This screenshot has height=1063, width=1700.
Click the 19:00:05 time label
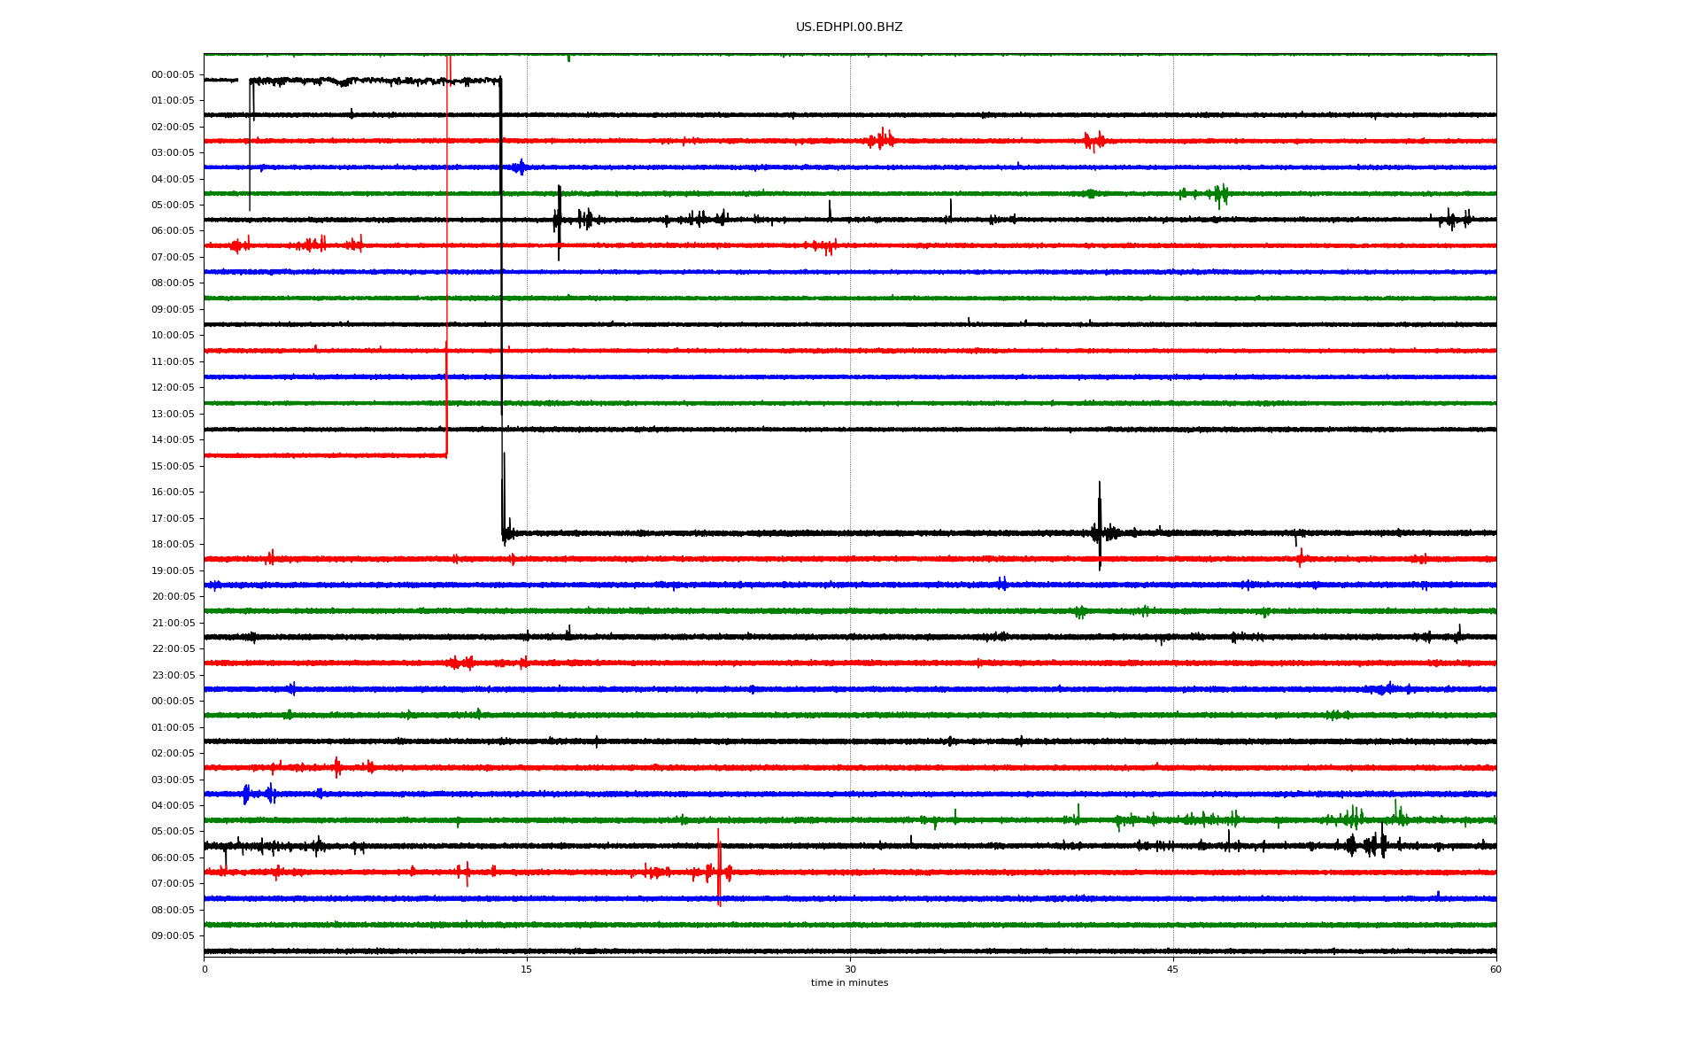pyautogui.click(x=173, y=570)
